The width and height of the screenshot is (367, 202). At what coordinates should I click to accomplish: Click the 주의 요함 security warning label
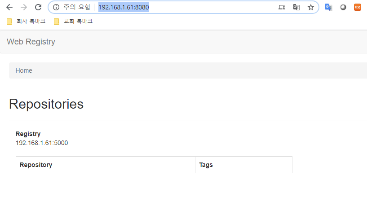(x=77, y=7)
